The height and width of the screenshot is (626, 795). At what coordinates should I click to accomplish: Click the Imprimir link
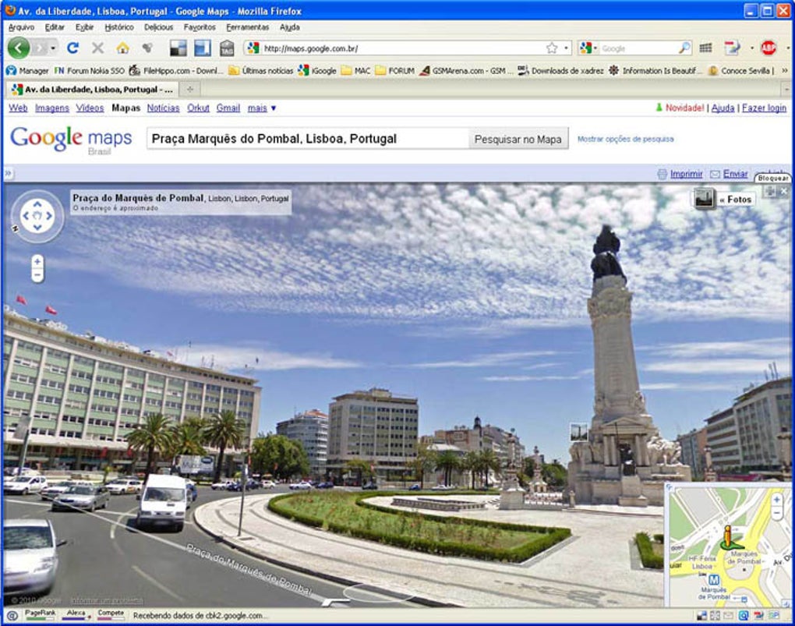pos(686,174)
